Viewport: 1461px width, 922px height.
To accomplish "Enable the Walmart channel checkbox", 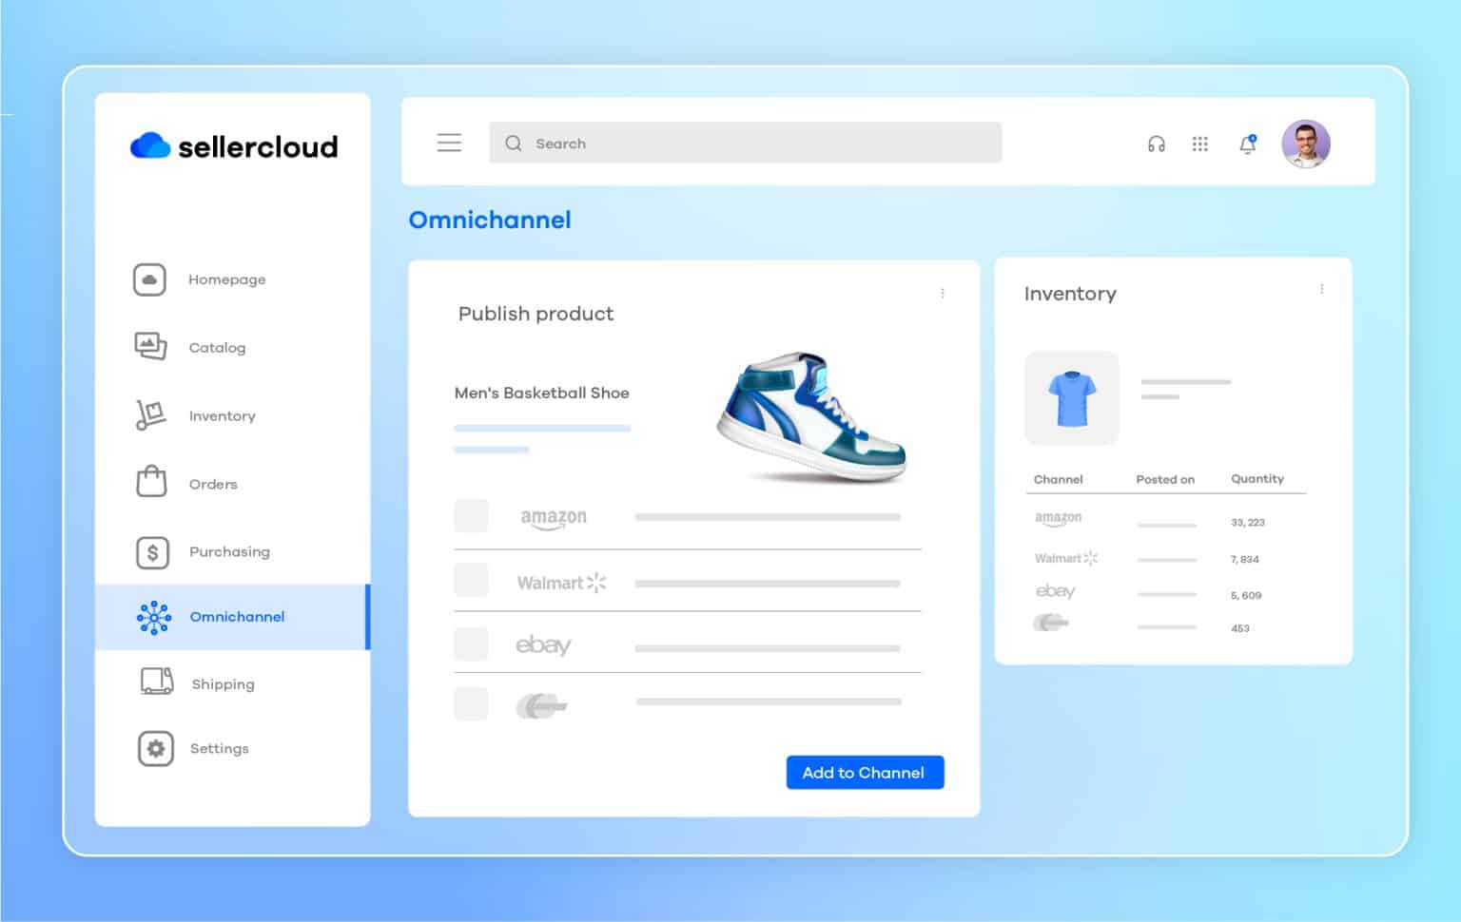I will coord(471,580).
